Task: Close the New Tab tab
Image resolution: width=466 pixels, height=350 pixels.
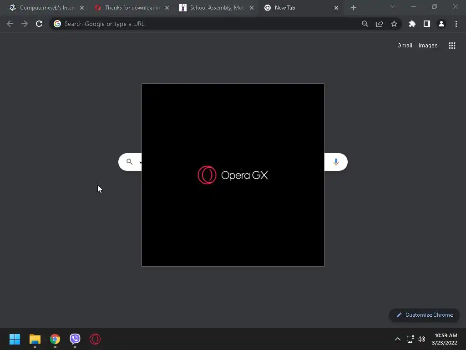Action: click(x=336, y=8)
